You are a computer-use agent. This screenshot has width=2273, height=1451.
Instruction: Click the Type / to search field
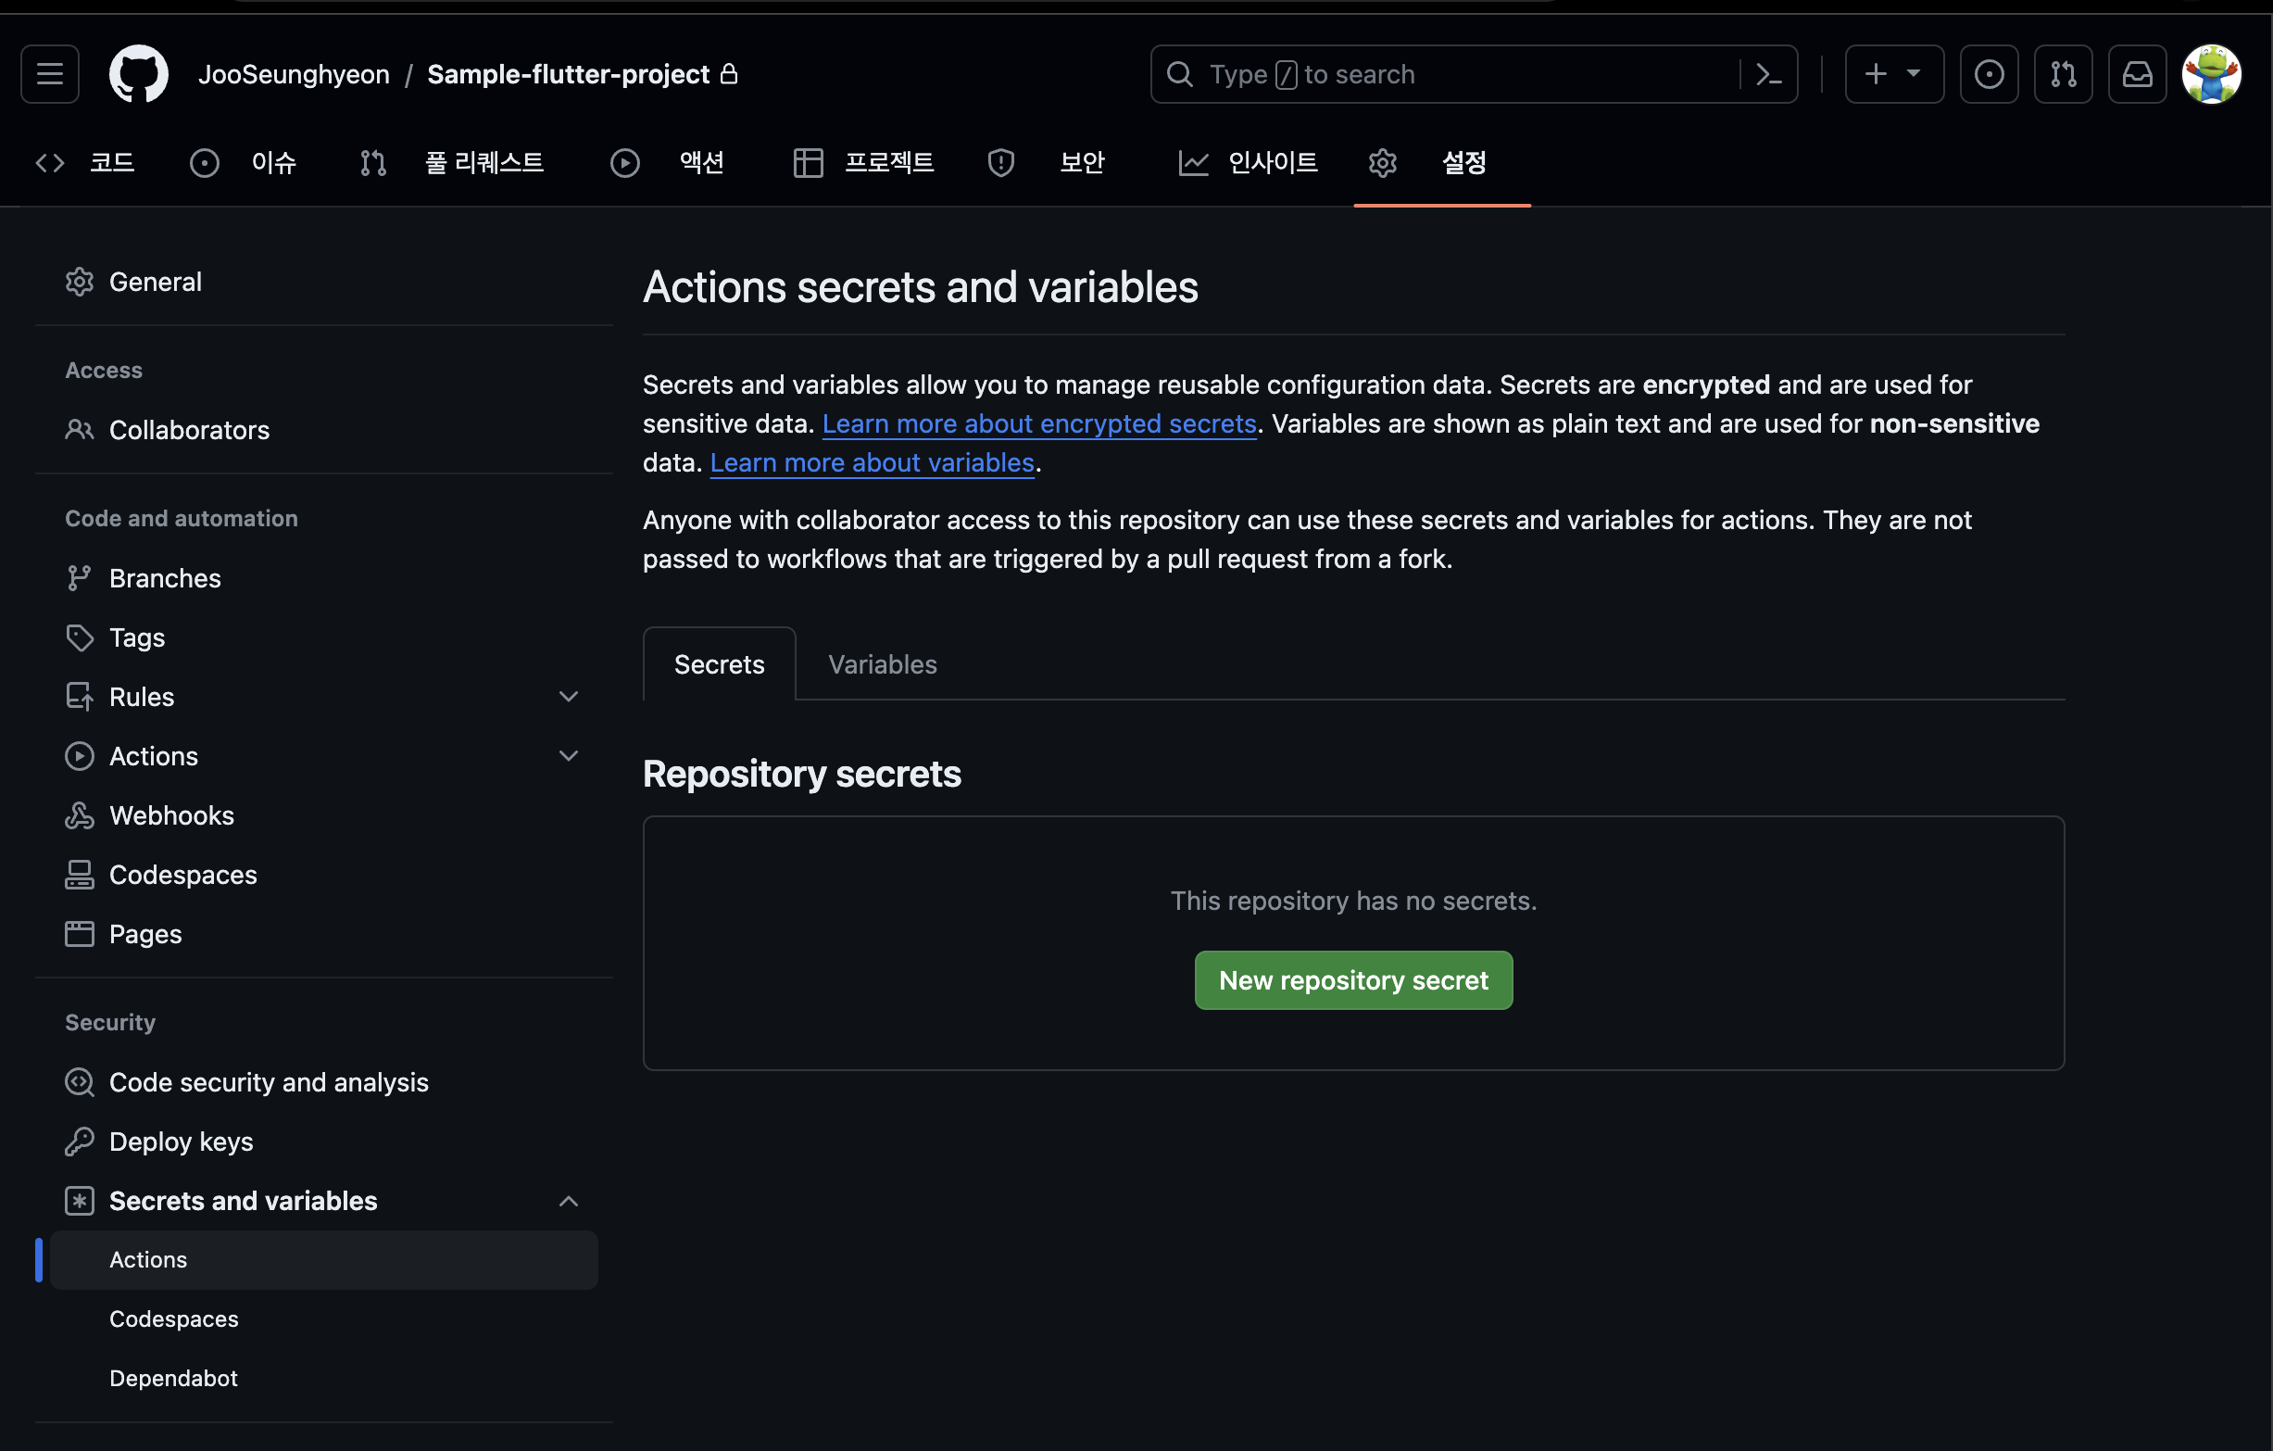[x=1444, y=73]
